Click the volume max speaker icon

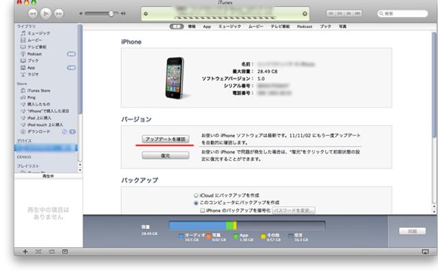click(x=123, y=14)
